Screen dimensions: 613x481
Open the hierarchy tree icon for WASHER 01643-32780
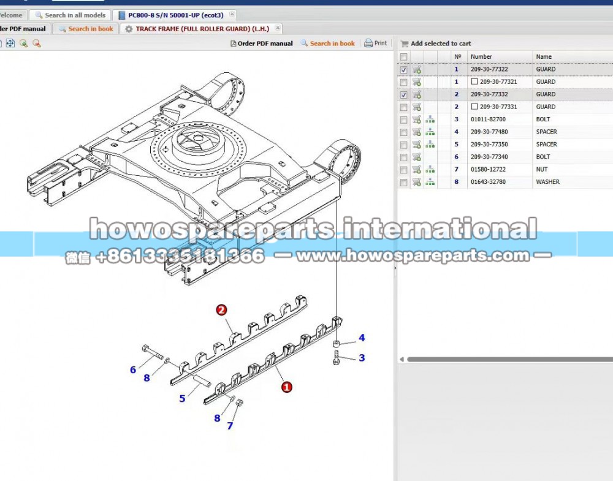coord(430,182)
